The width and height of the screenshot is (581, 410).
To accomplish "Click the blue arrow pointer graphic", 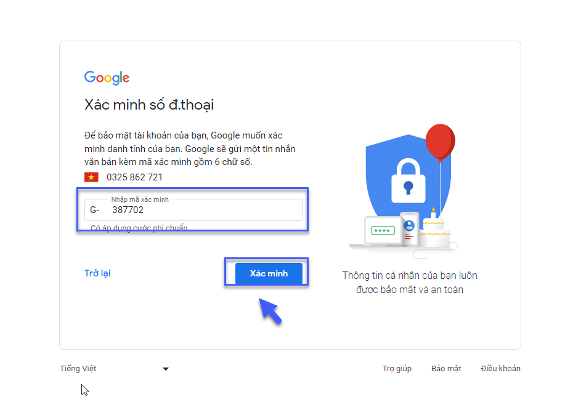I will tap(270, 310).
